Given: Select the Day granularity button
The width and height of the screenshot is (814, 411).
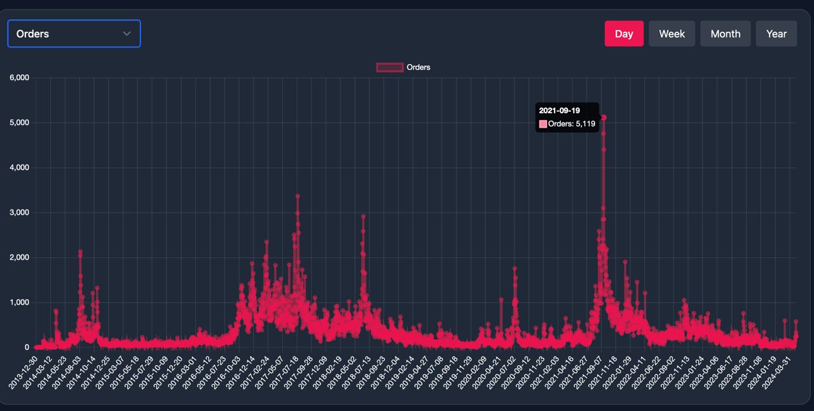Looking at the screenshot, I should [623, 34].
